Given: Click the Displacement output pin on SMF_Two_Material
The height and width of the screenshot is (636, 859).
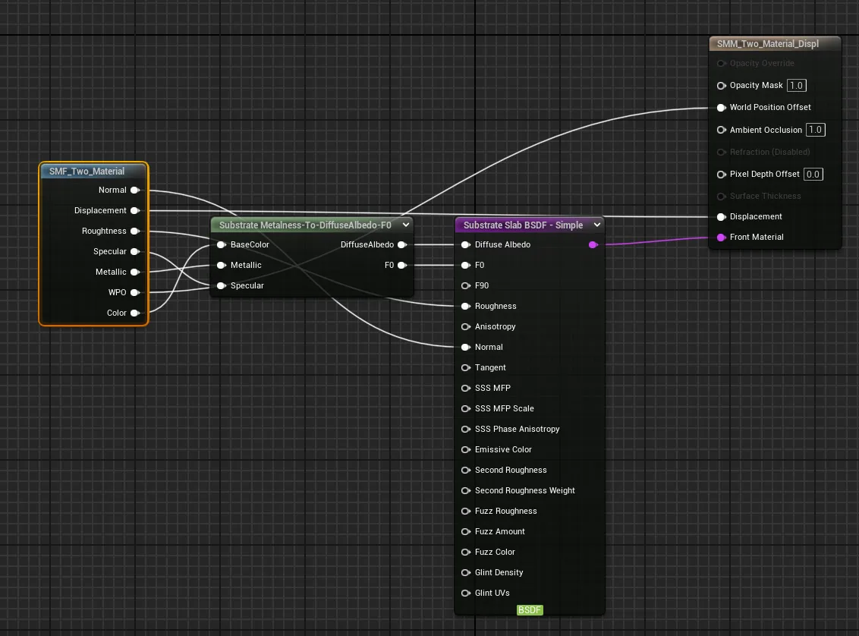Looking at the screenshot, I should (135, 210).
